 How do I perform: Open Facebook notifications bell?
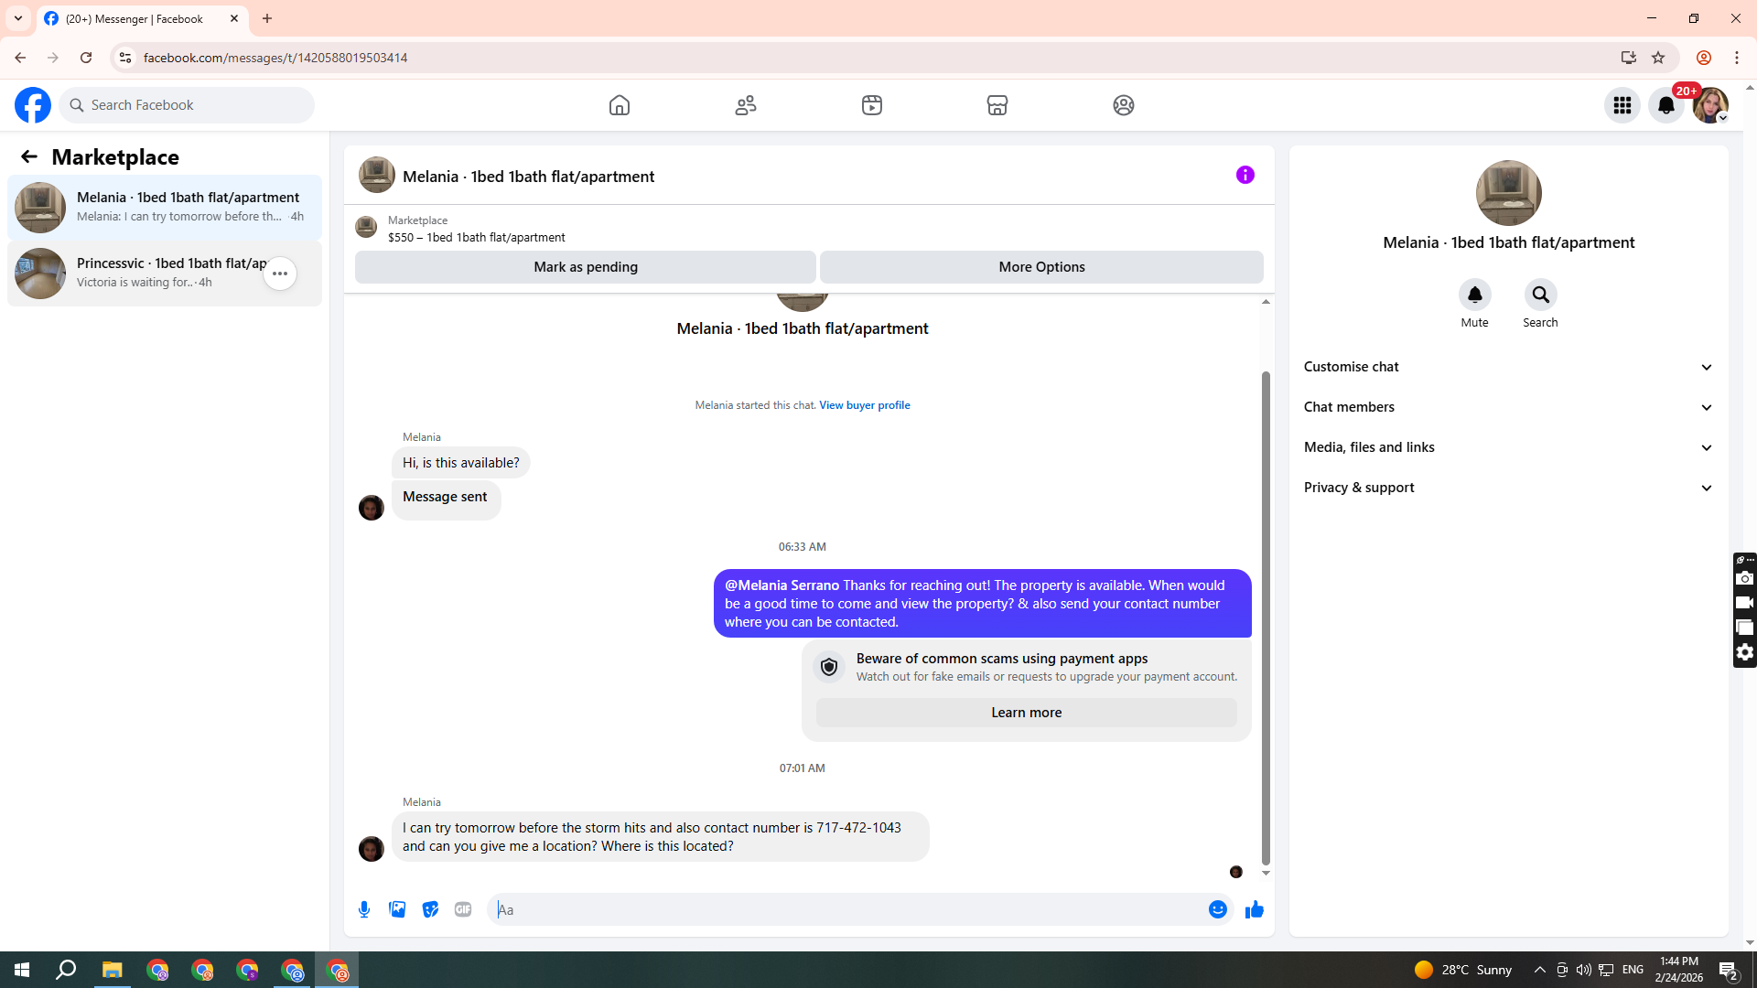click(x=1665, y=105)
